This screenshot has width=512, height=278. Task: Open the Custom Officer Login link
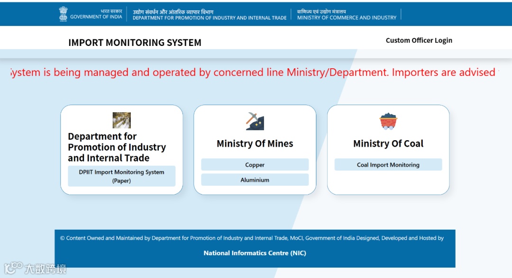coord(419,40)
